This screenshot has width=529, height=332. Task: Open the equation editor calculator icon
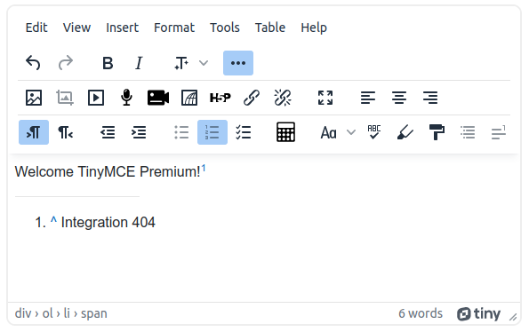pyautogui.click(x=285, y=132)
